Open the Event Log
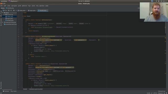This screenshot has height=94, width=168. [x=162, y=91]
